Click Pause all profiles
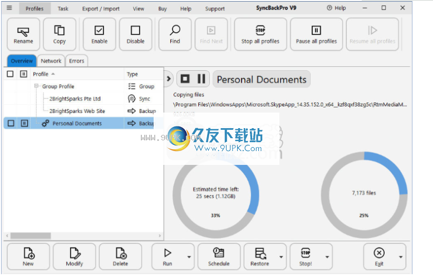Screen dimensions: 433x278 [x=317, y=35]
